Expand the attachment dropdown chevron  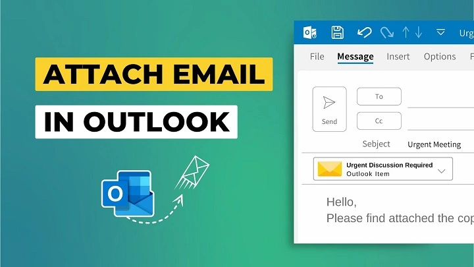point(441,171)
